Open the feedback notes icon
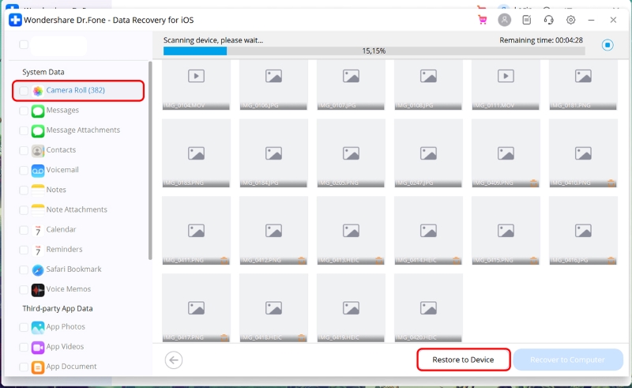 (x=527, y=20)
